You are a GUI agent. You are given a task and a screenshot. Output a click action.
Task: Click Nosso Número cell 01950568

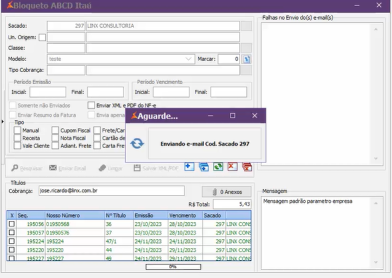tap(75, 224)
